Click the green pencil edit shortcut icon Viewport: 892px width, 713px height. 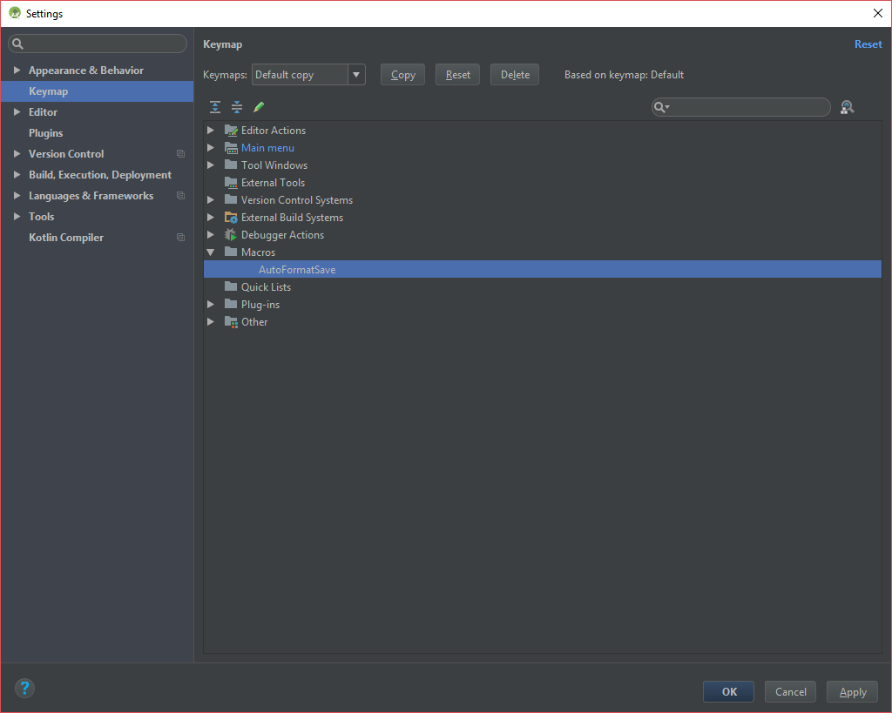point(259,107)
